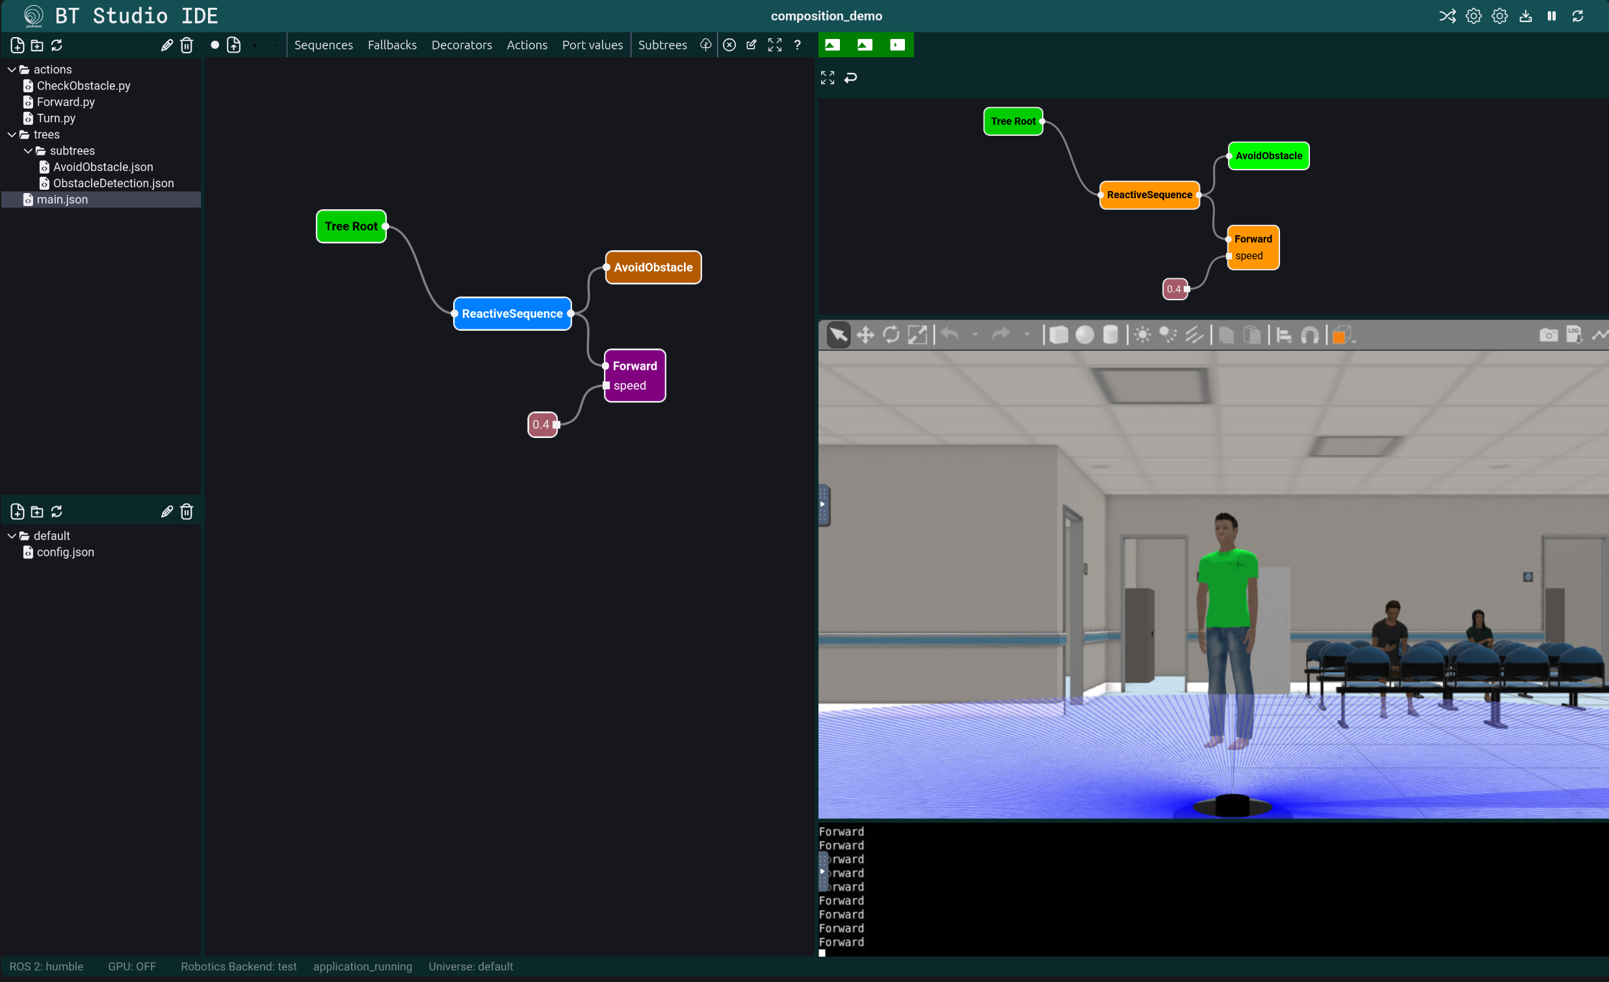Open the Gazebo undo history dropdown arrow
Image resolution: width=1609 pixels, height=982 pixels.
[x=975, y=335]
